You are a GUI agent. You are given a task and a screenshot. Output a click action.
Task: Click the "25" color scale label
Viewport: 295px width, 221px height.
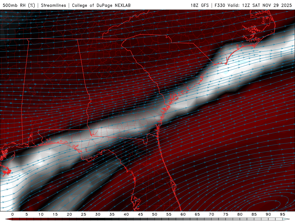pos(84,214)
